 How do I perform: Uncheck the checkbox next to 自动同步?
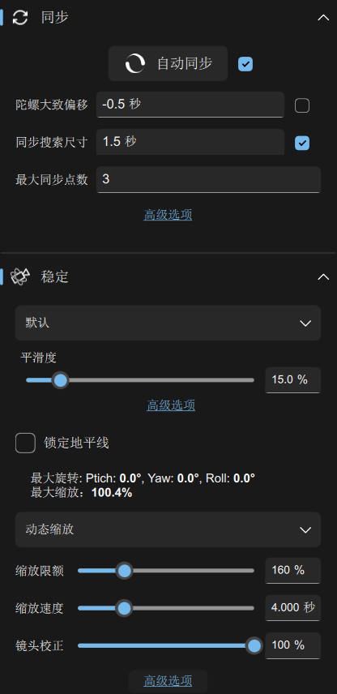tap(245, 64)
